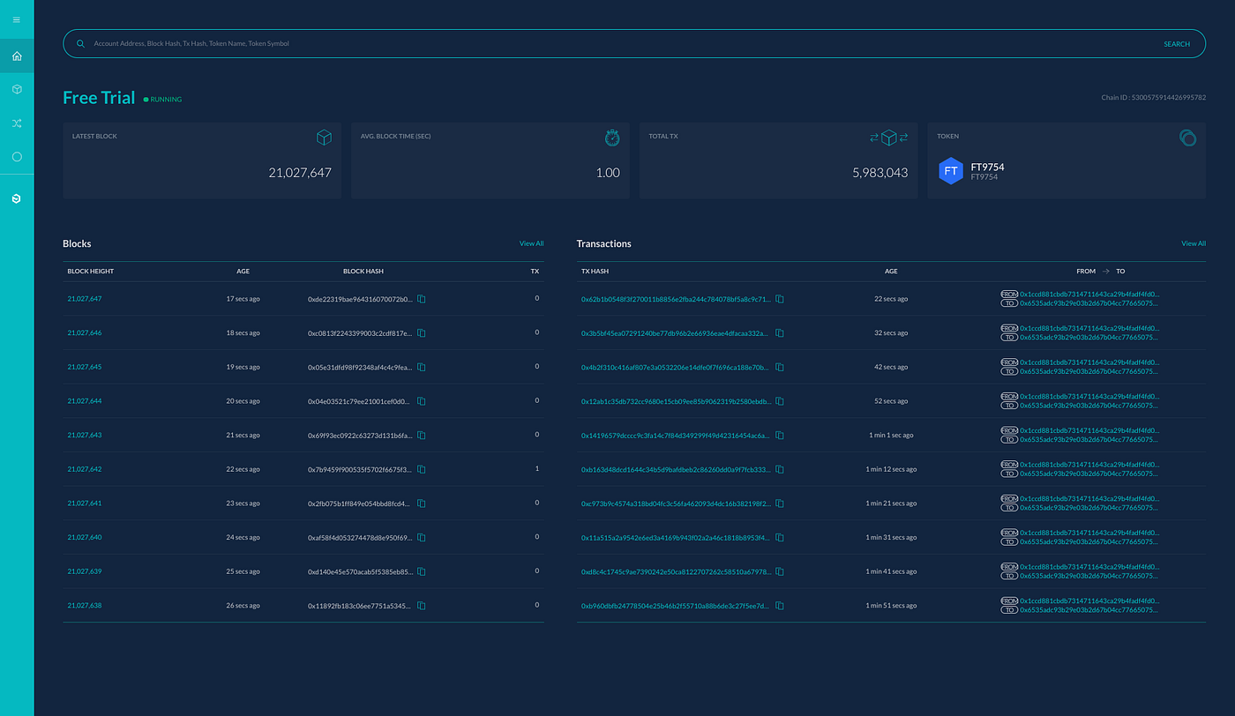Copy block hash 0x05e31dfd98f92348af4c4c9fea
Image resolution: width=1235 pixels, height=716 pixels.
tap(422, 367)
